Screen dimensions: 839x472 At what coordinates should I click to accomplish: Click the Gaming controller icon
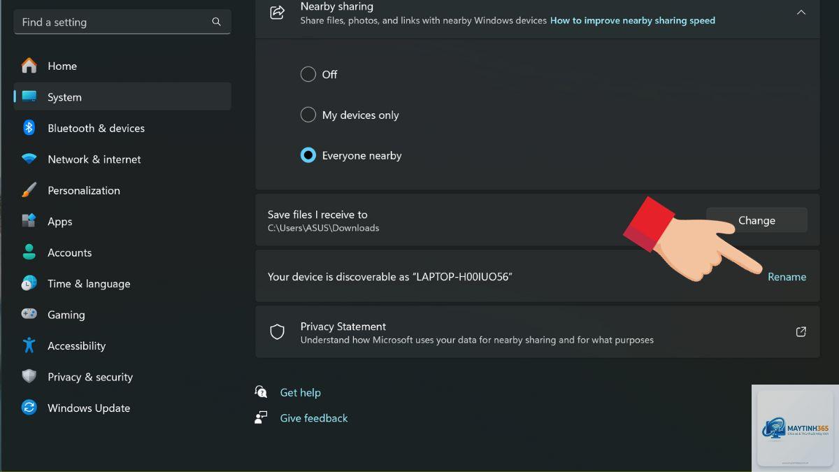29,314
